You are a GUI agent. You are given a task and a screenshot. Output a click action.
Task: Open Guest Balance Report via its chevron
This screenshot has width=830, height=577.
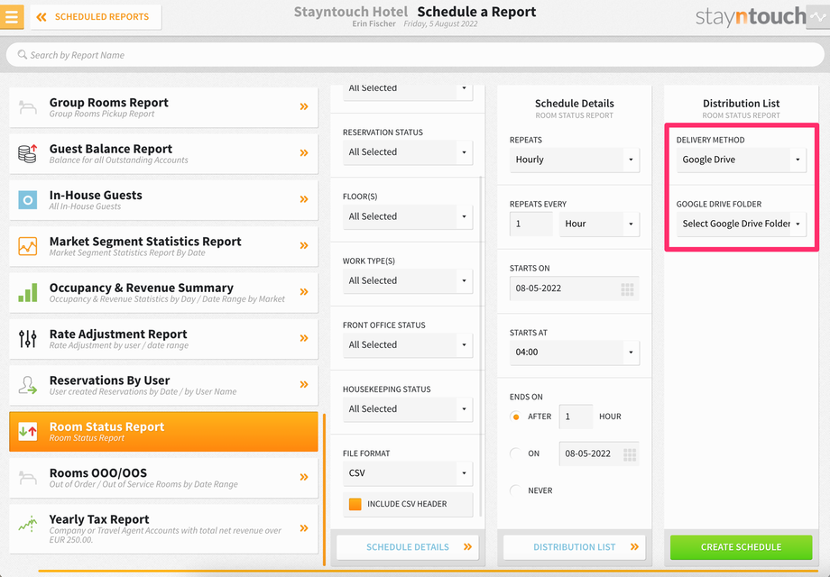click(304, 153)
